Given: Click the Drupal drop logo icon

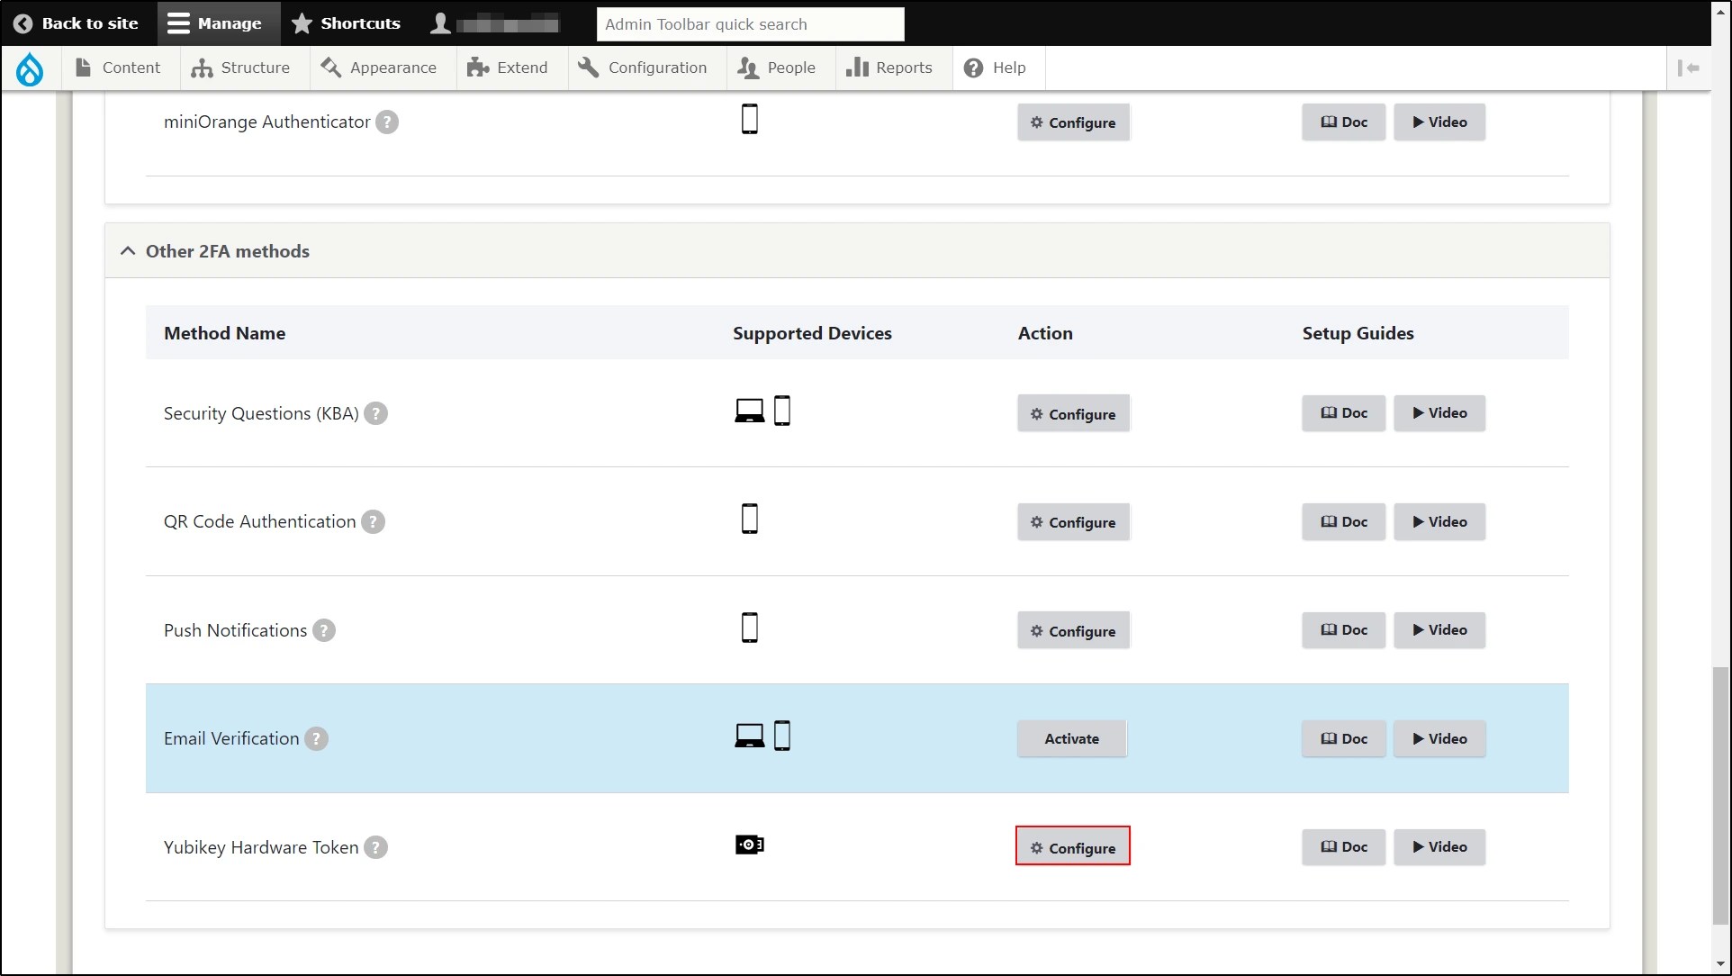Looking at the screenshot, I should (30, 68).
